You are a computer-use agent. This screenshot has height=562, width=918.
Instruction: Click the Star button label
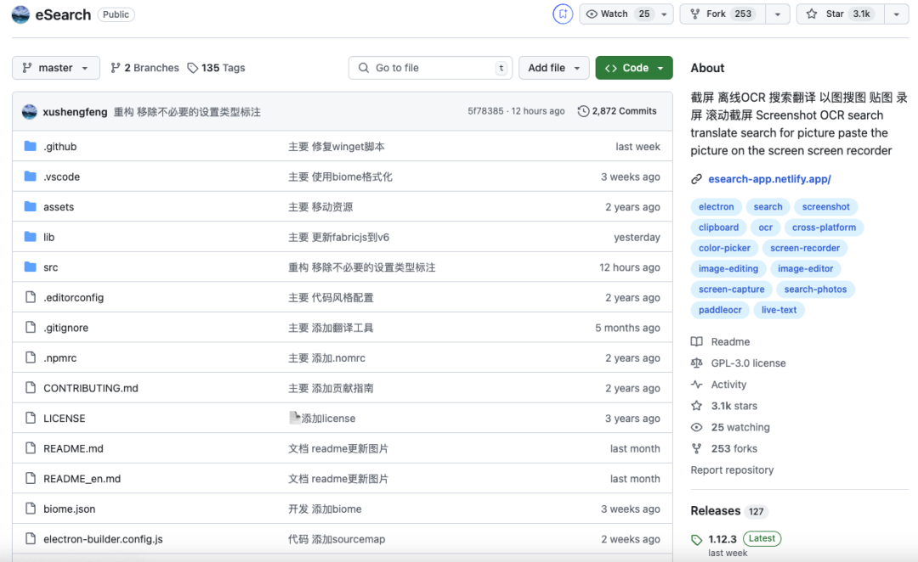point(835,14)
